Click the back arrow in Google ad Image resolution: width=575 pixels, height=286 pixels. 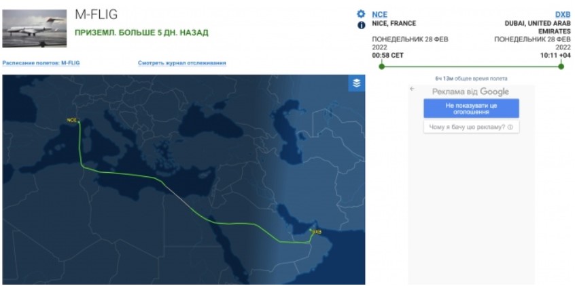[x=412, y=90]
